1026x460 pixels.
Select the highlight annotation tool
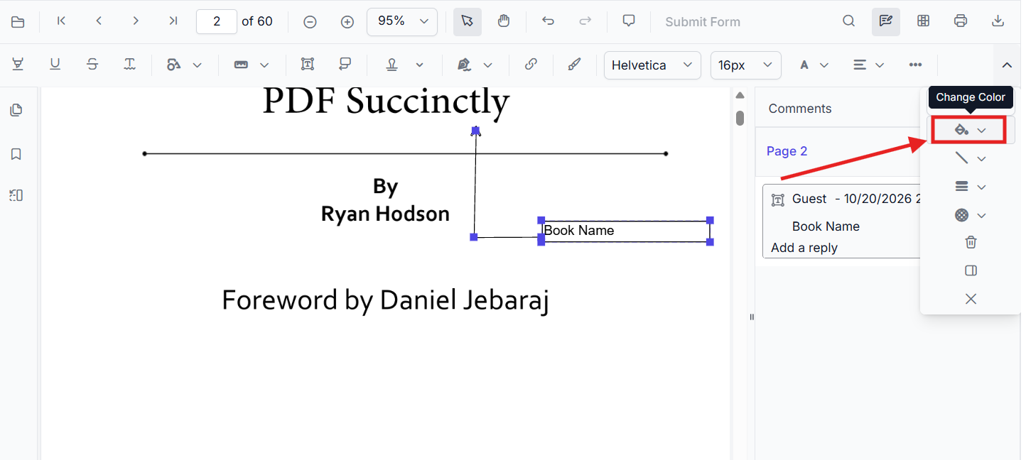pos(18,65)
